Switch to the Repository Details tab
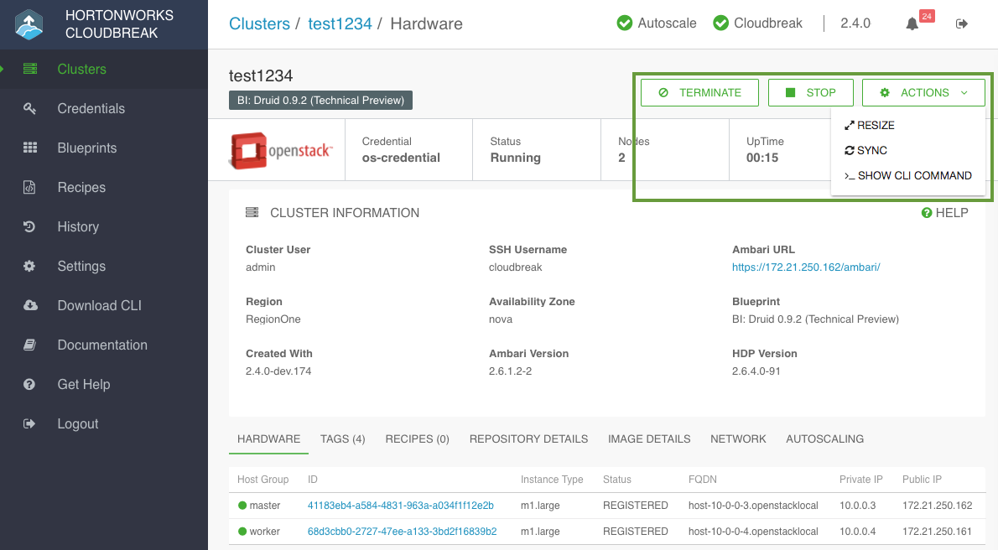This screenshot has height=550, width=998. [528, 439]
